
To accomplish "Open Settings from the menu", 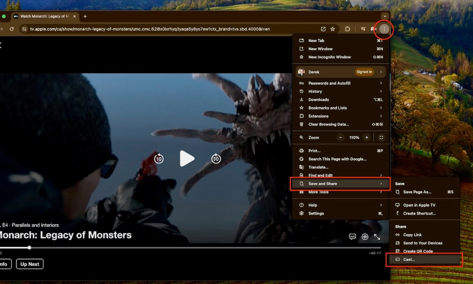I will tap(341, 213).
